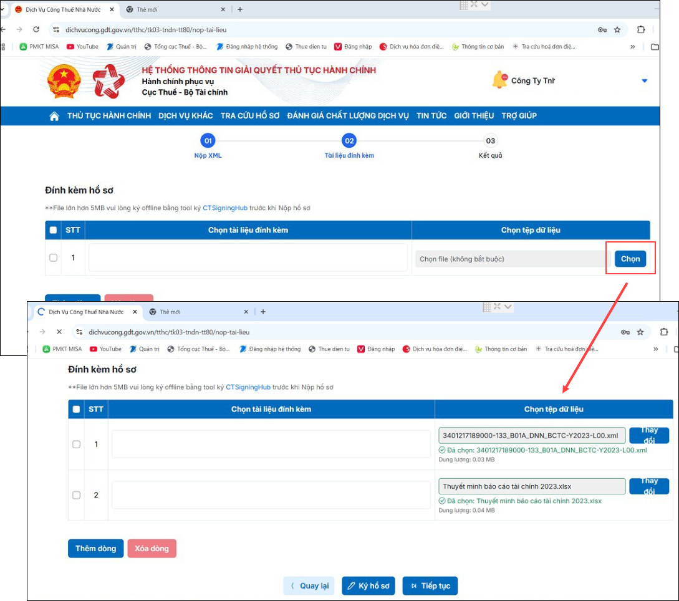The height and width of the screenshot is (601, 679).
Task: Check the row 2 checkbox in lower table
Action: [77, 495]
